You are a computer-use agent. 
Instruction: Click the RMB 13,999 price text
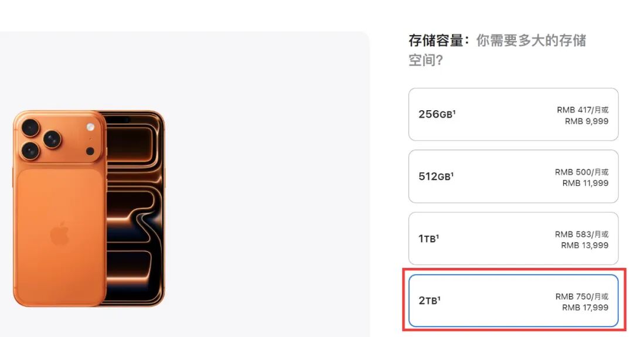584,246
